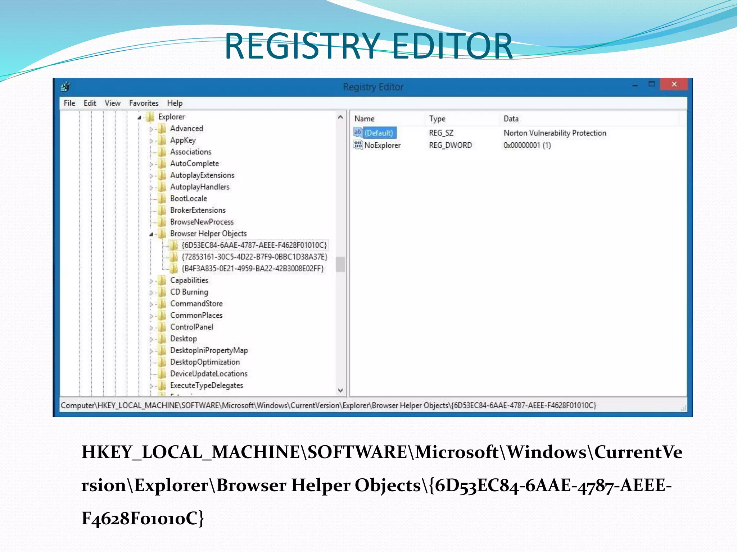Click the AppKey folder icon
737x552 pixels.
coord(162,140)
